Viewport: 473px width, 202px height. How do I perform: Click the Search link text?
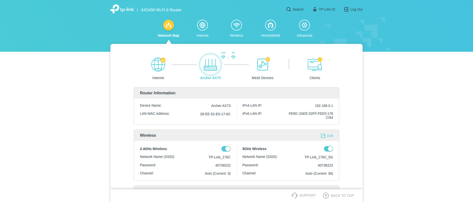click(298, 10)
